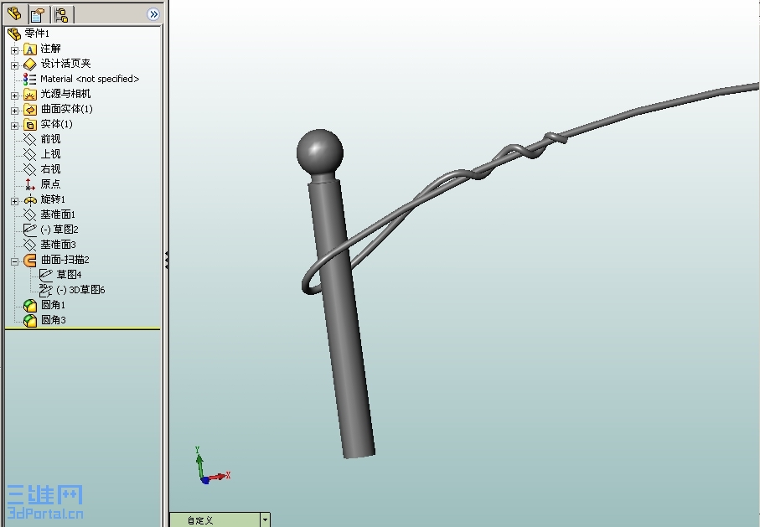Image resolution: width=760 pixels, height=527 pixels.
Task: Click the 零件1 label
Action: coord(37,34)
